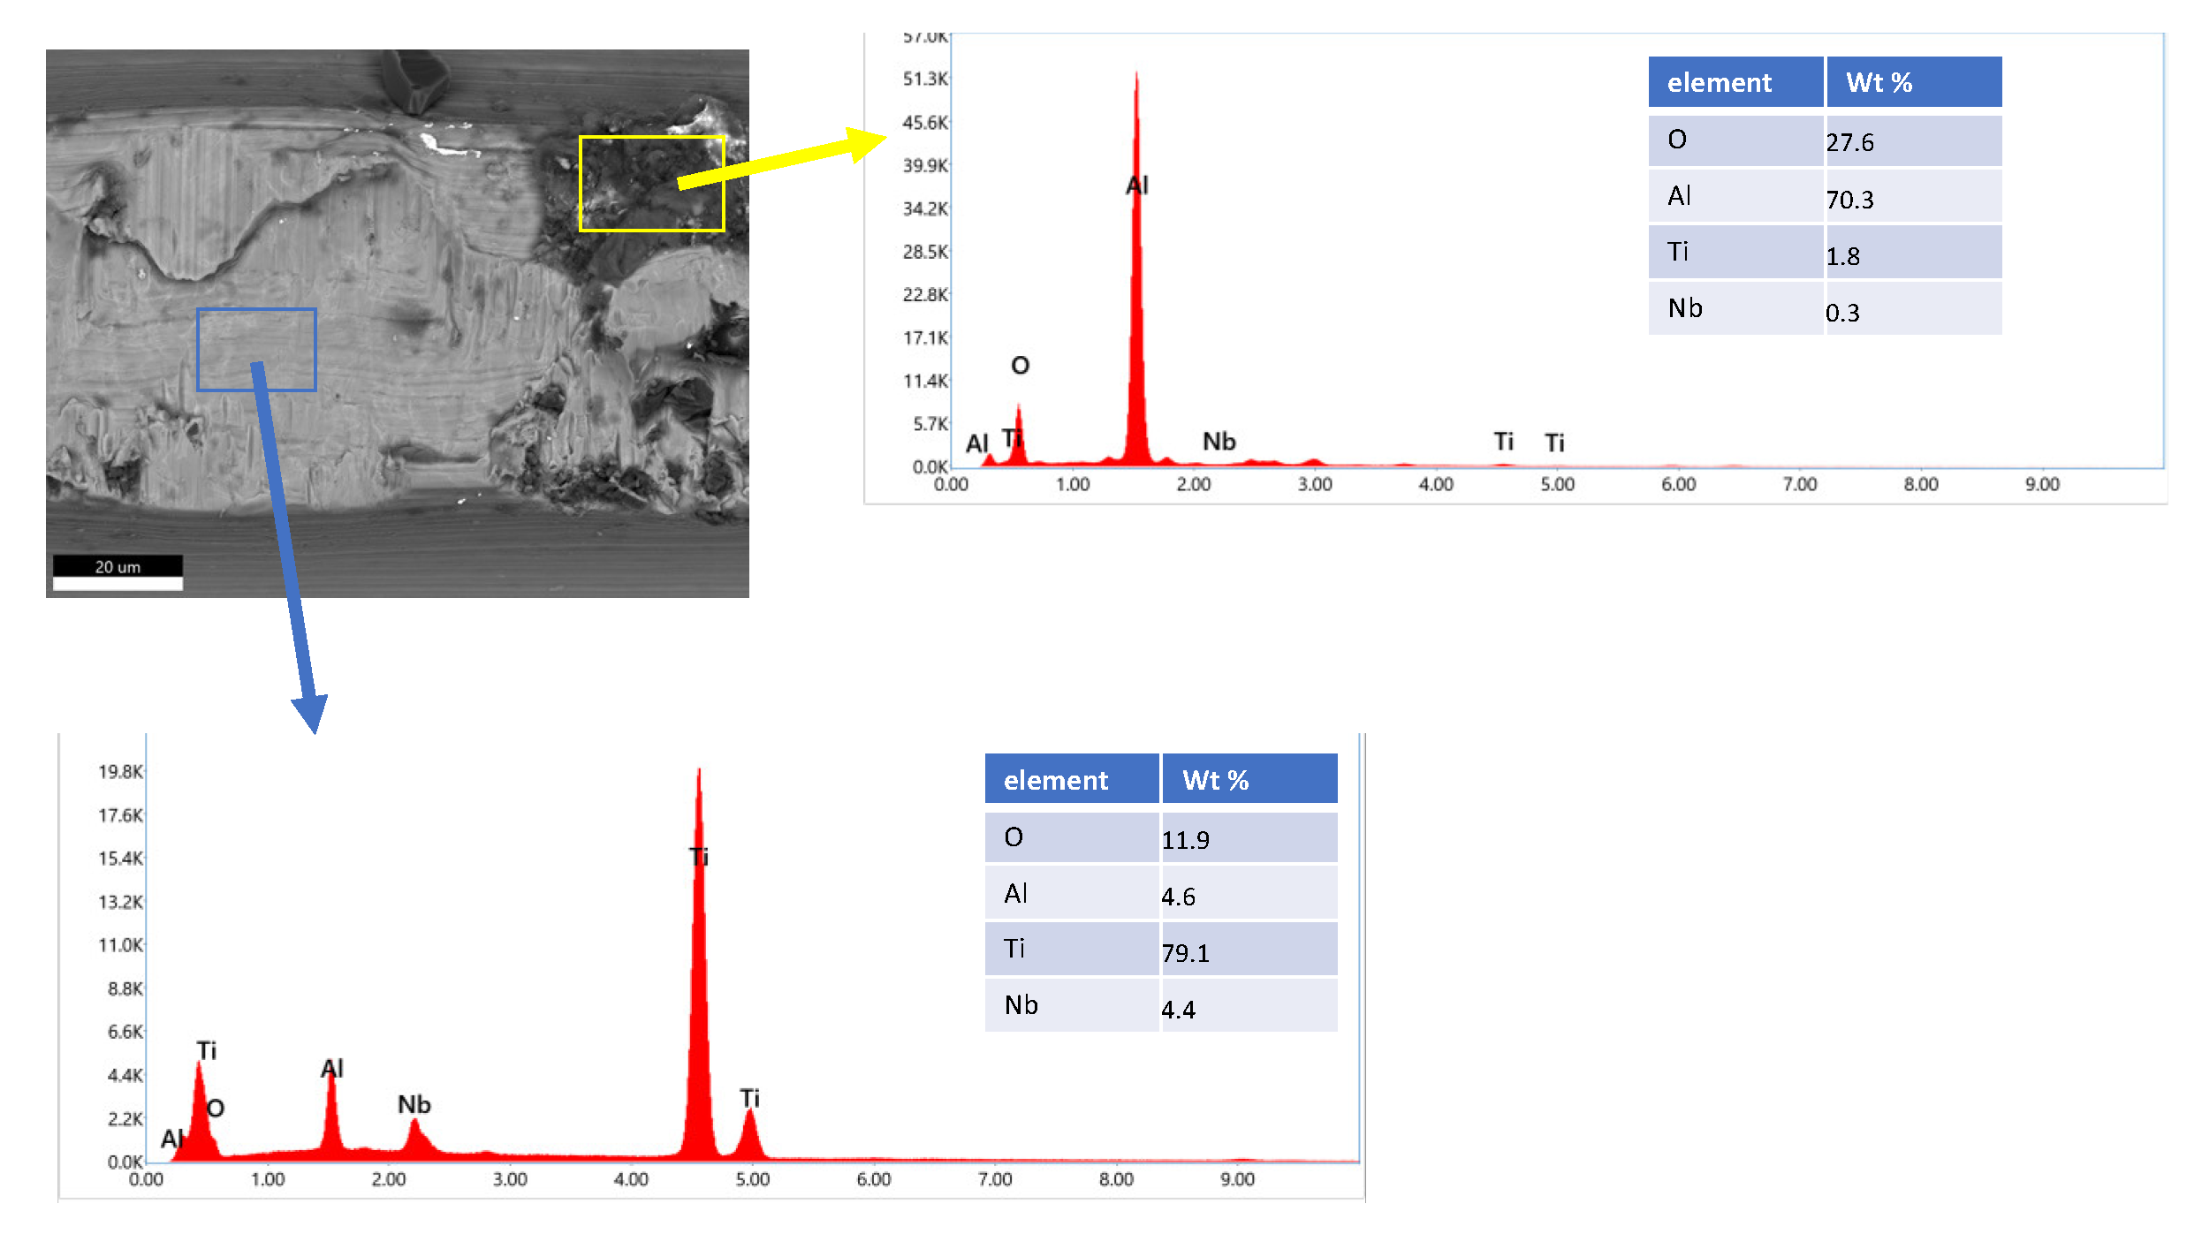Click the O peak label in top spectrum
Viewport: 2202px width, 1234px height.
point(1020,365)
